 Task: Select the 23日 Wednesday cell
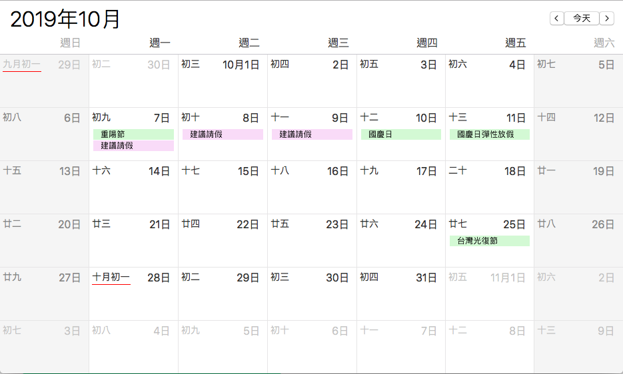tap(312, 241)
